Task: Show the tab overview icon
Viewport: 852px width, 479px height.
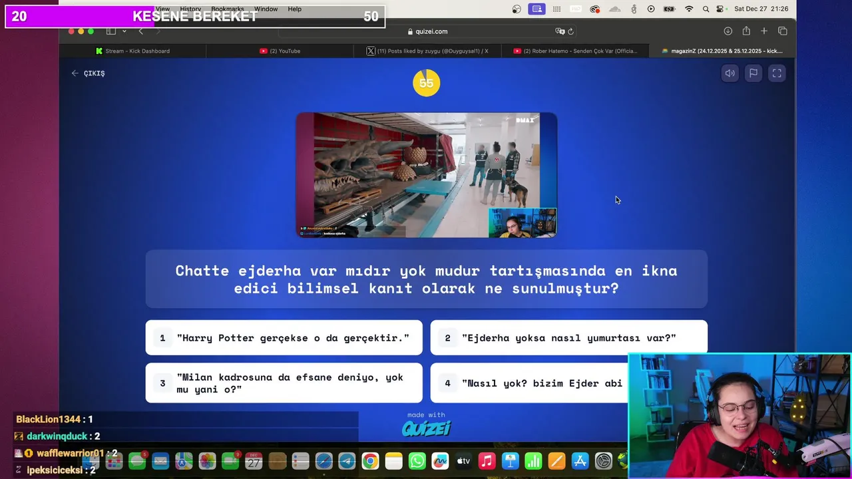Action: click(783, 31)
